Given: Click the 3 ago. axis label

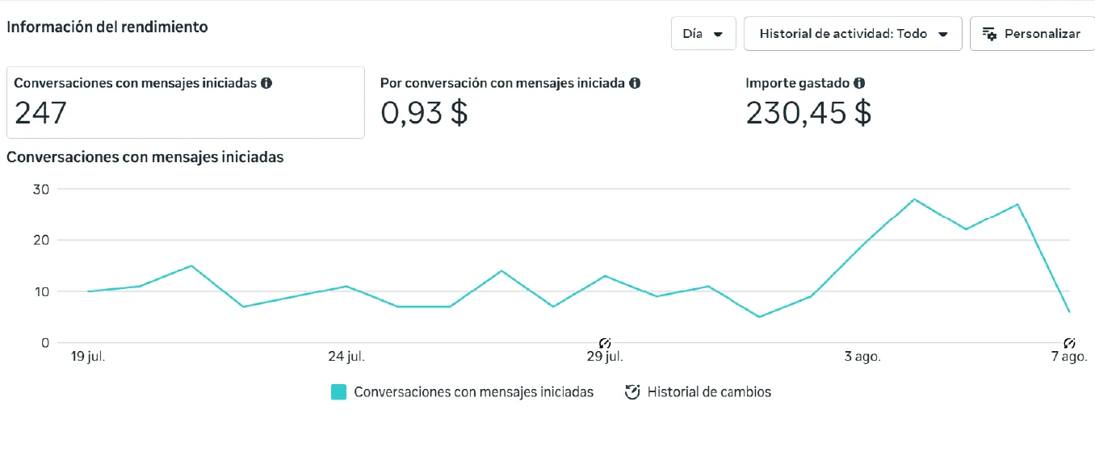Looking at the screenshot, I should (x=862, y=356).
